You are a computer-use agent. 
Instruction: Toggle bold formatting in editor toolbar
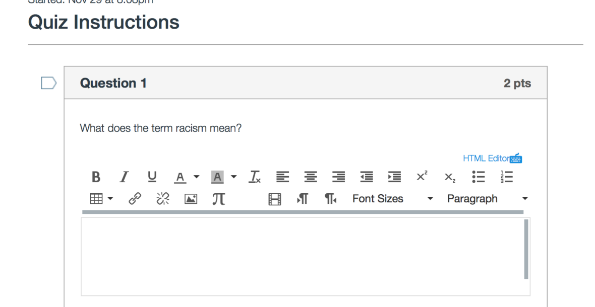(96, 177)
